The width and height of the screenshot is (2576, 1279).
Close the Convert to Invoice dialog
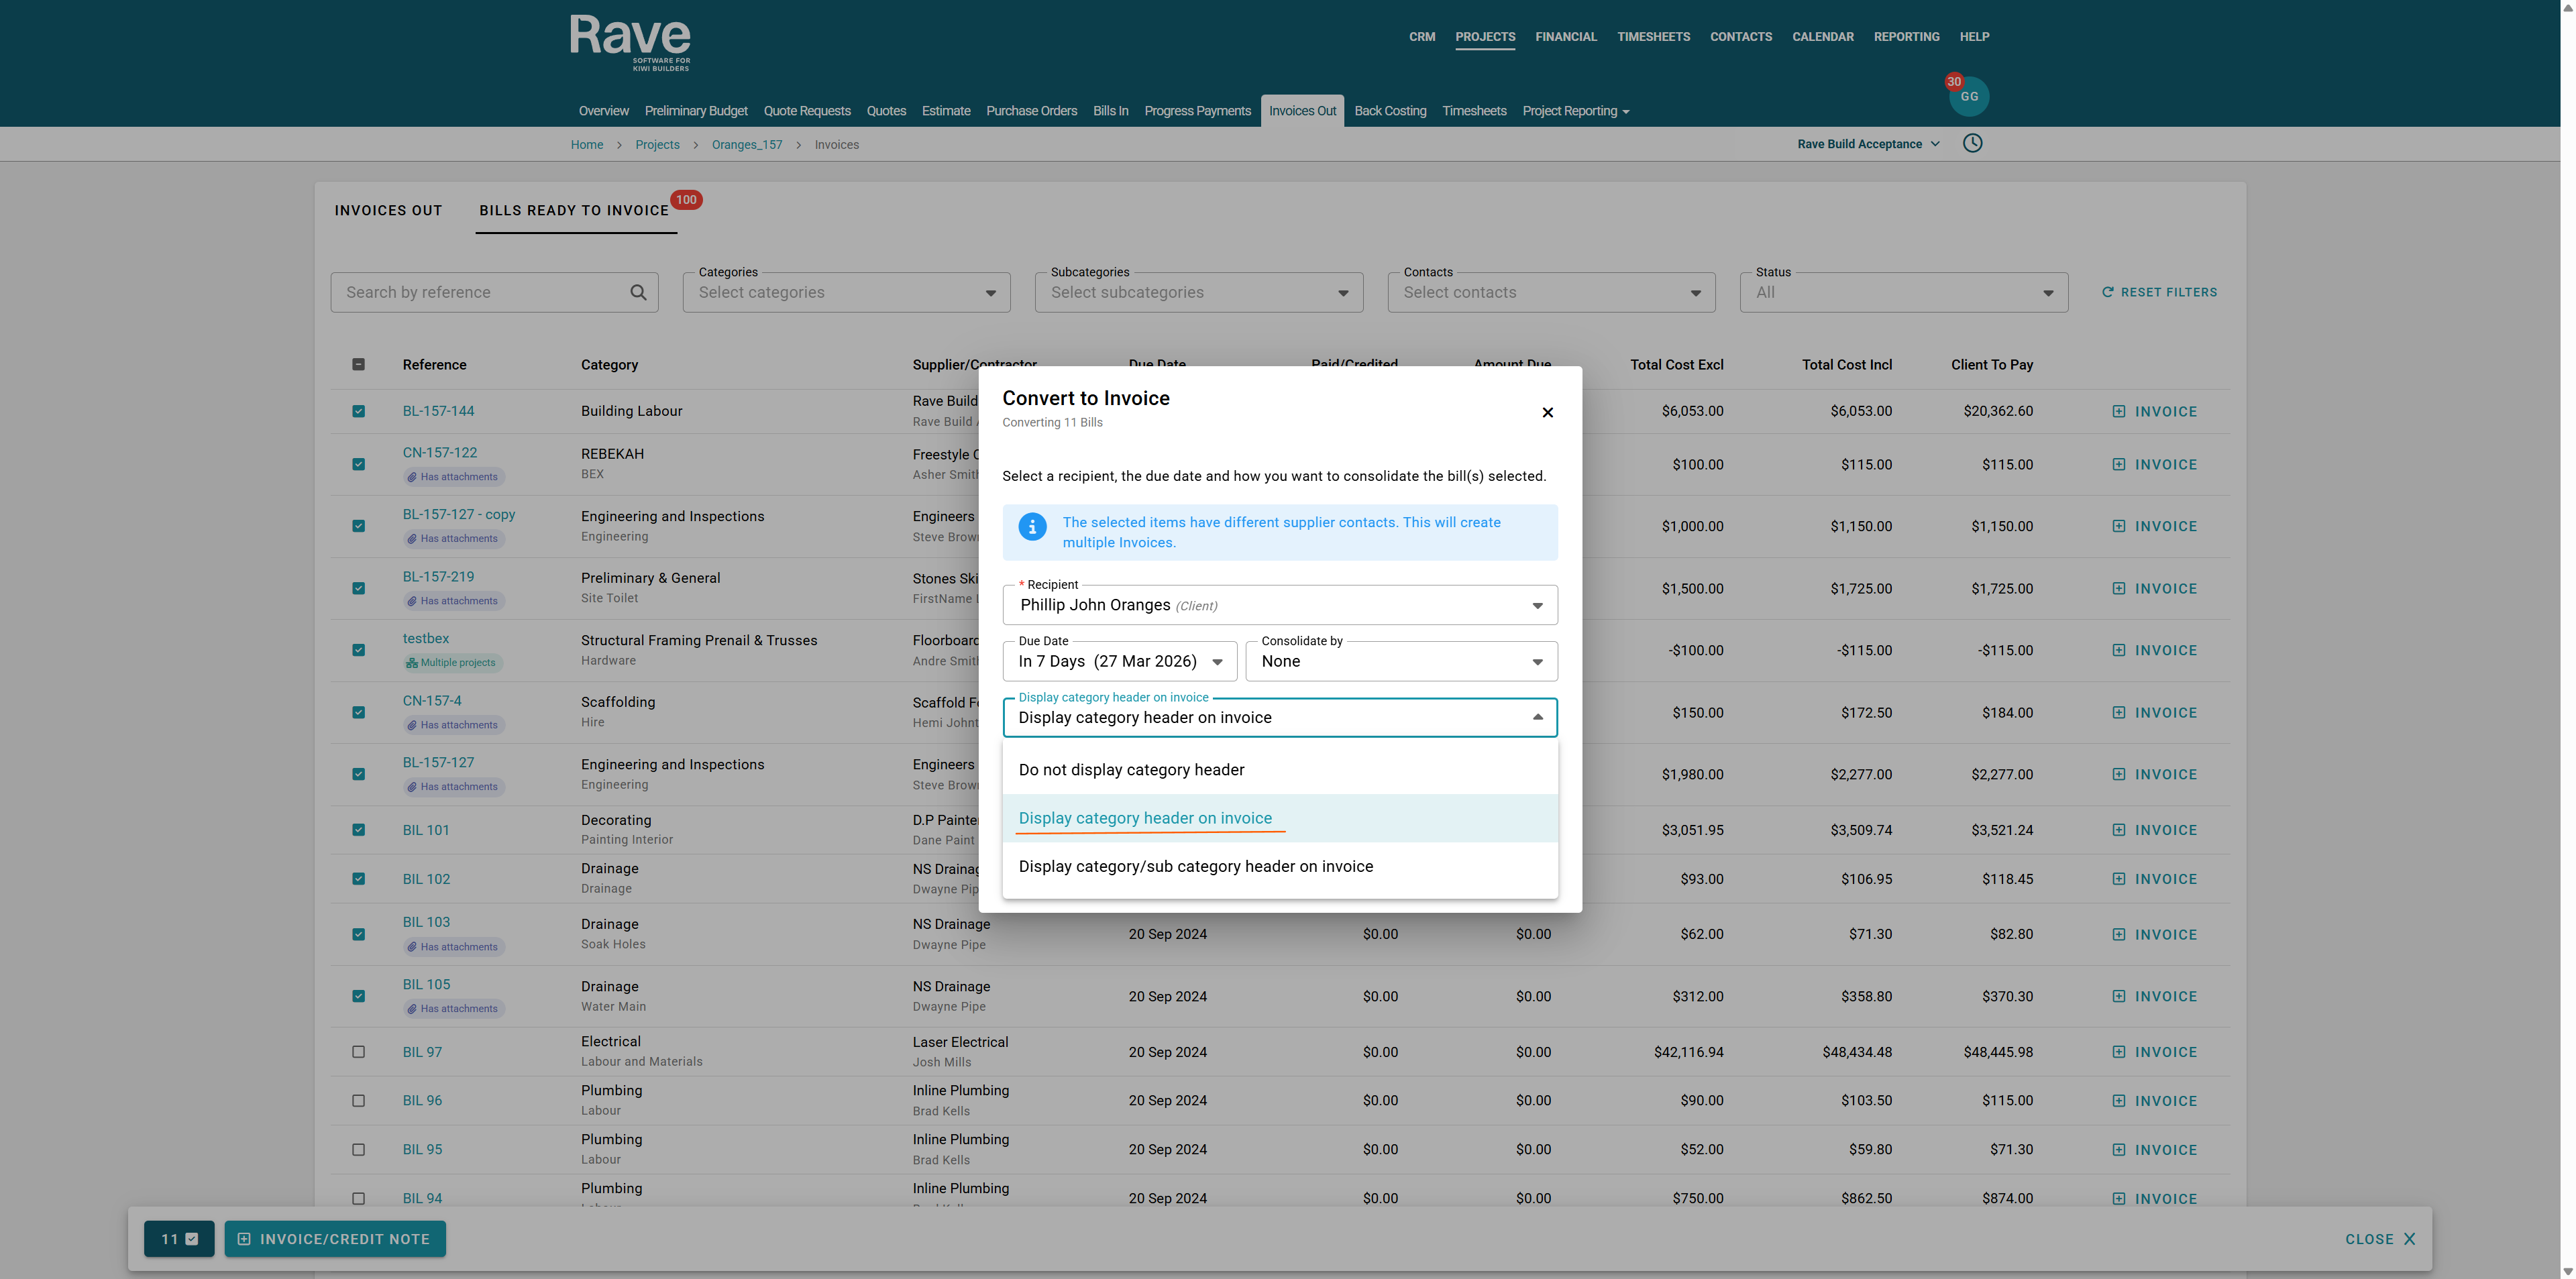[x=1547, y=412]
